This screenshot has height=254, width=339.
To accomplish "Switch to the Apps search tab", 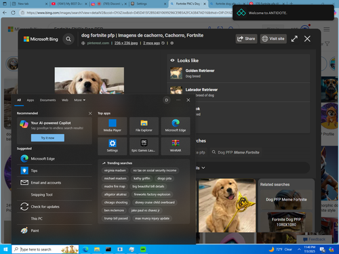I will coord(31,100).
